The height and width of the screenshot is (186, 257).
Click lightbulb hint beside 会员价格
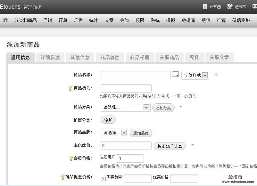click(x=71, y=158)
